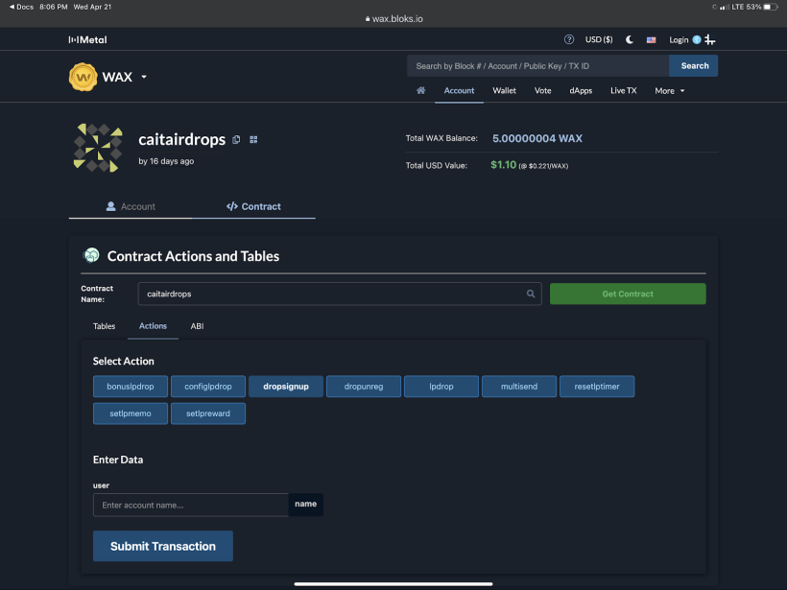Select the lpdrop action
This screenshot has width=787, height=590.
(441, 387)
